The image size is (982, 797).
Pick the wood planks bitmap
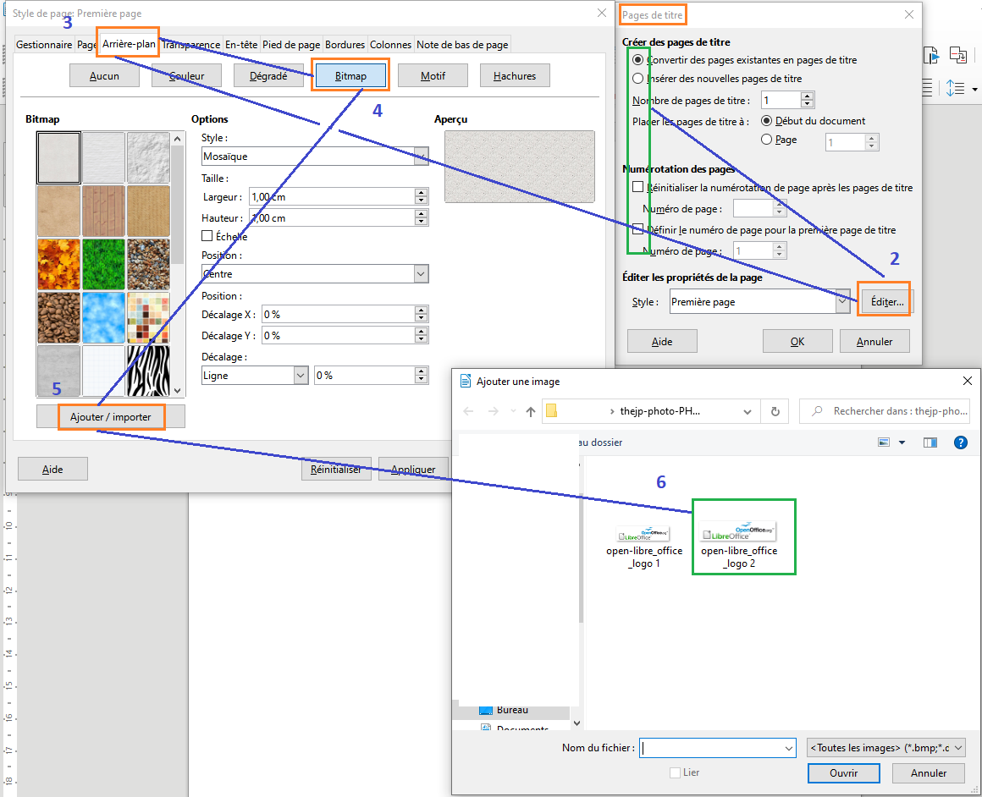[103, 211]
